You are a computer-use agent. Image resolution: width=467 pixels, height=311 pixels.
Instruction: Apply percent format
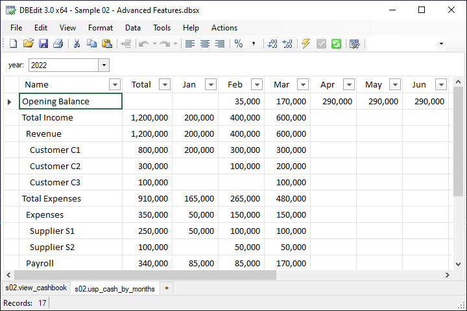[239, 44]
